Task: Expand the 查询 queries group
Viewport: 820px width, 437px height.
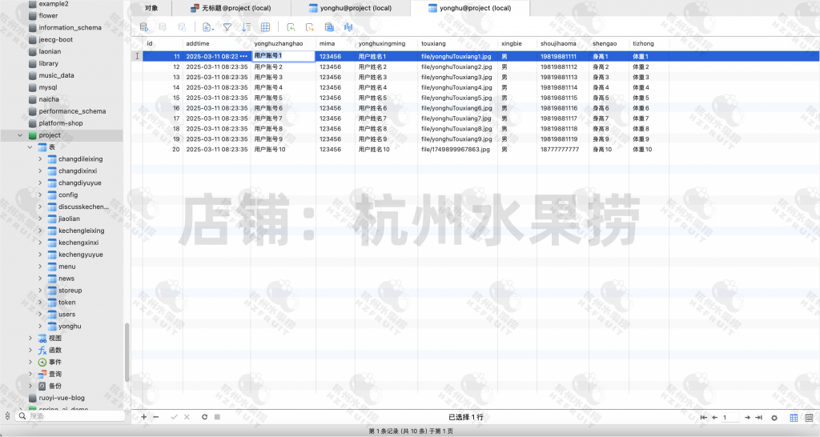Action: 30,375
